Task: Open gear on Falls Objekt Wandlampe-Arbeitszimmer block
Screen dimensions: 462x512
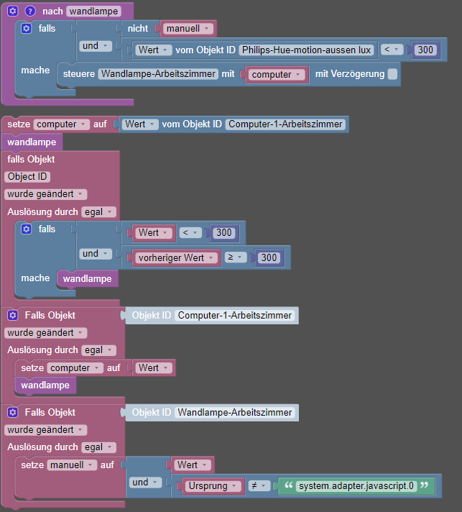Action: pyautogui.click(x=13, y=412)
